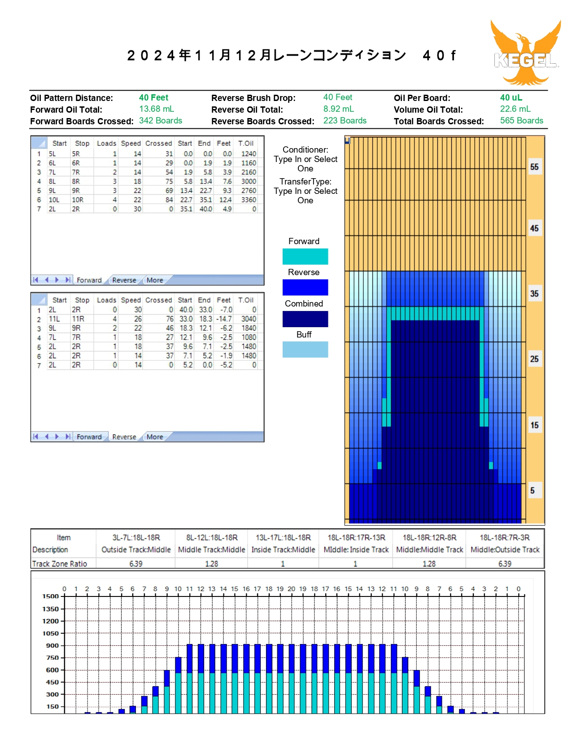Previous sheet arrow in lower table navigator
Image resolution: width=572 pixels, height=741 pixels.
(x=46, y=436)
